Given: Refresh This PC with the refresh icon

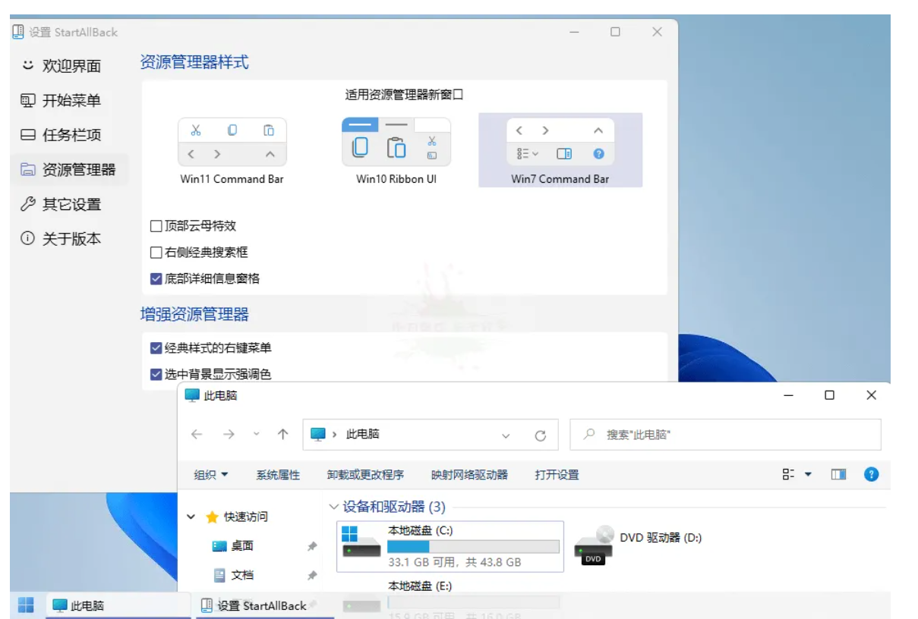Looking at the screenshot, I should click(x=540, y=435).
